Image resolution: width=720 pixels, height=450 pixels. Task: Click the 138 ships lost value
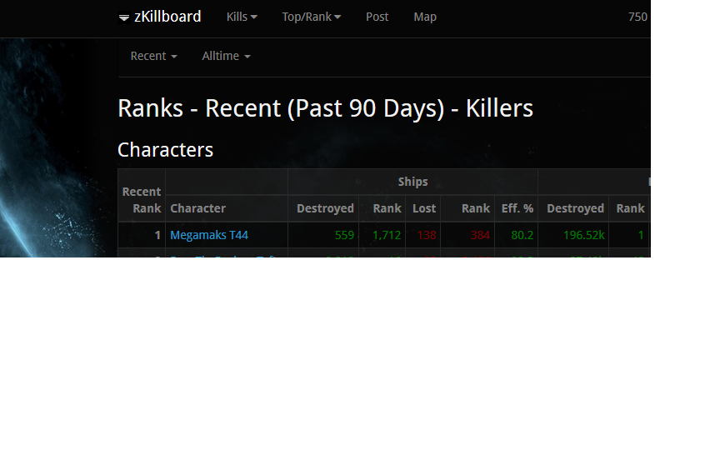click(427, 235)
